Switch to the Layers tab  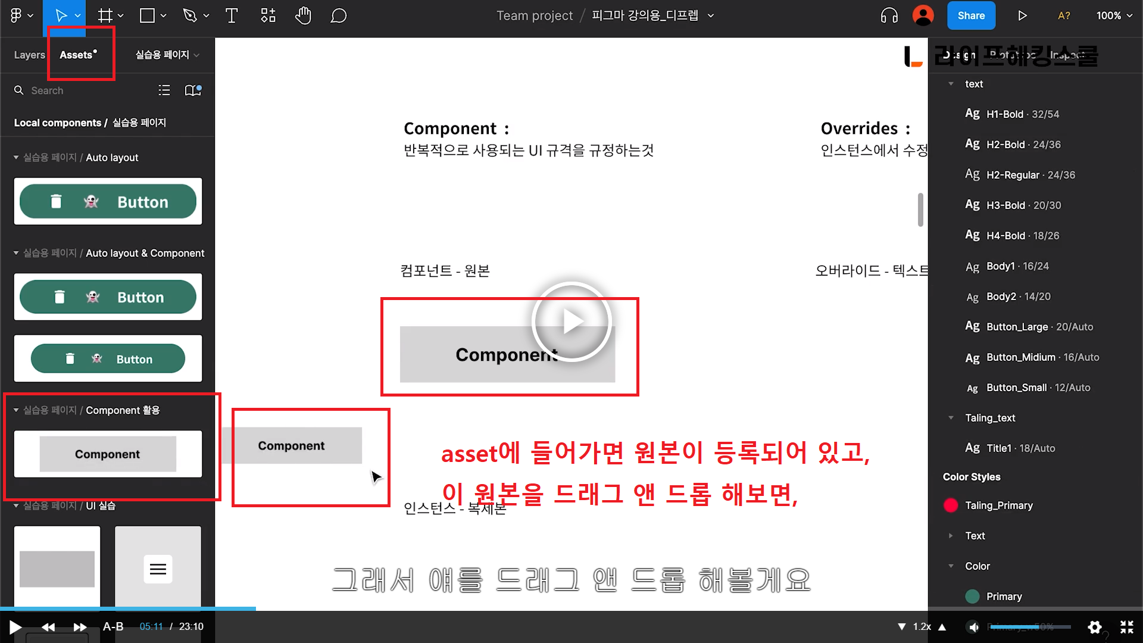pos(29,55)
